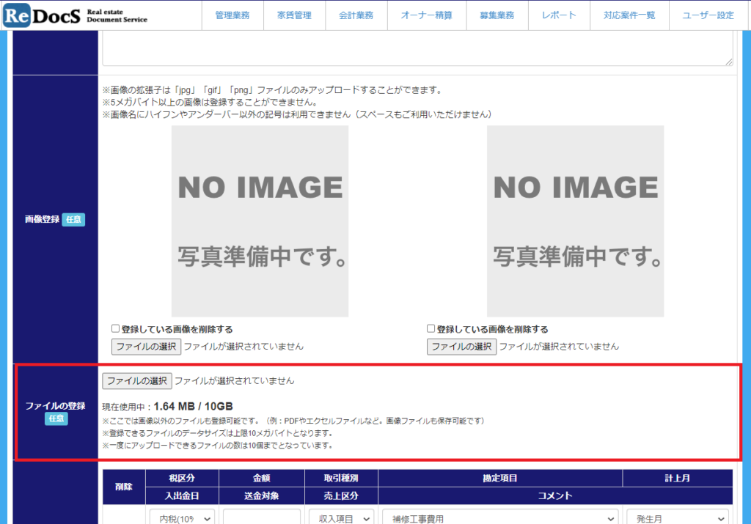This screenshot has height=524, width=751.
Task: Open the 発生月 posting month dropdown
Action: pyautogui.click(x=677, y=517)
